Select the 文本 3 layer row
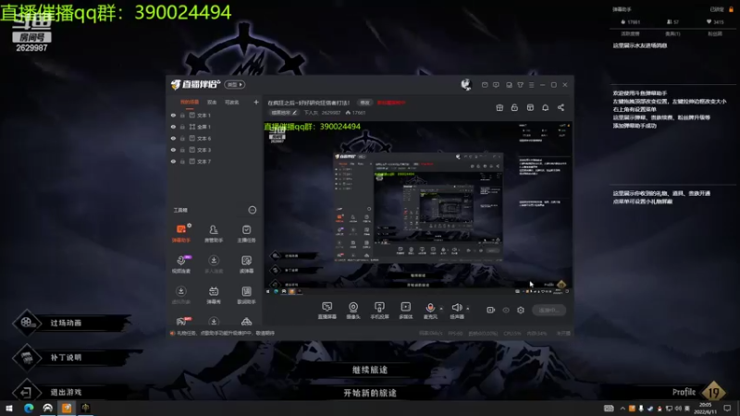Image resolution: width=740 pixels, height=416 pixels. (215, 150)
